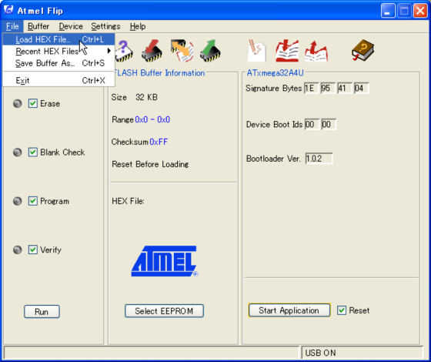Click the paper with pencils edit icon

tap(257, 51)
